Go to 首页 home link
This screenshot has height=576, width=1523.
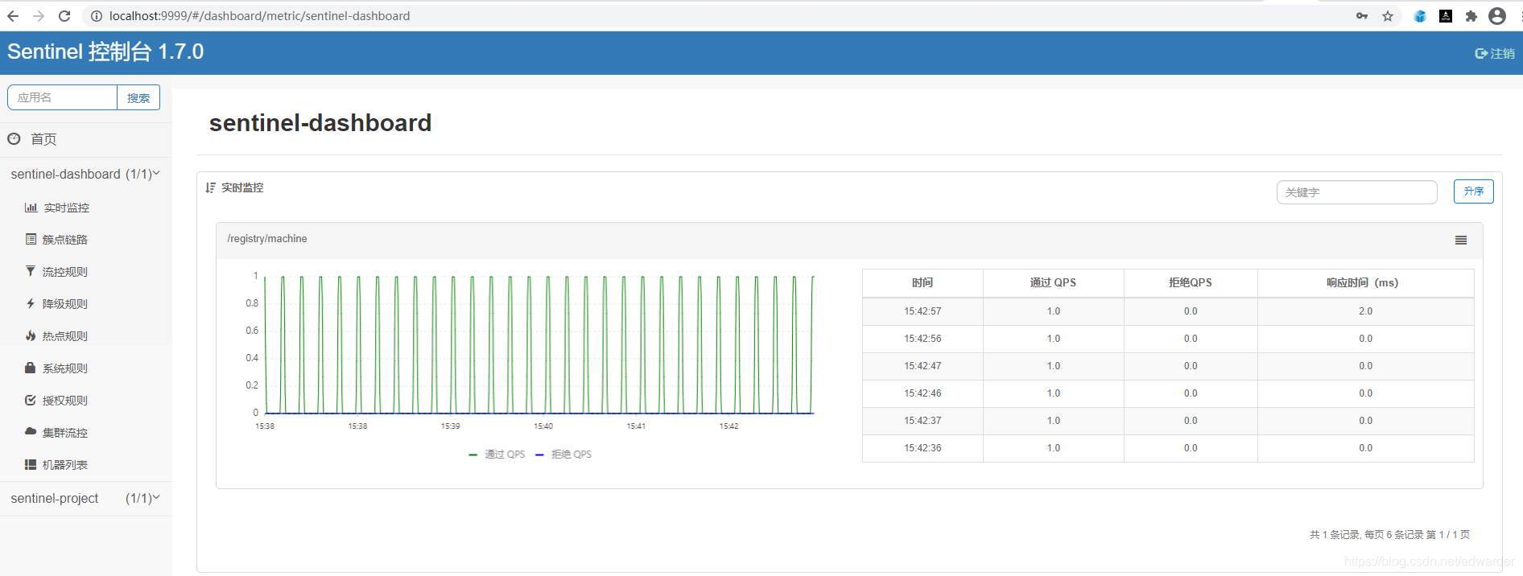43,139
